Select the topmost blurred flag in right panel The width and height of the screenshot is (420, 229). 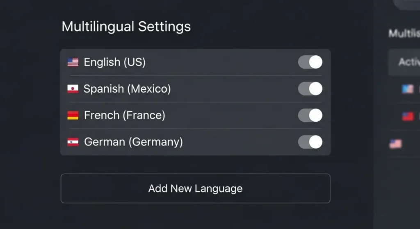[x=408, y=89]
